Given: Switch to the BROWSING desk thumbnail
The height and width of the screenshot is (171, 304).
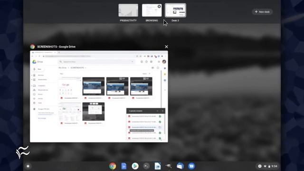Looking at the screenshot, I should coord(152,10).
